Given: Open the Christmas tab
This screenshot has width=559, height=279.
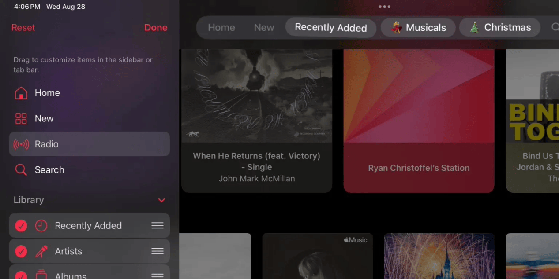Looking at the screenshot, I should pyautogui.click(x=500, y=27).
